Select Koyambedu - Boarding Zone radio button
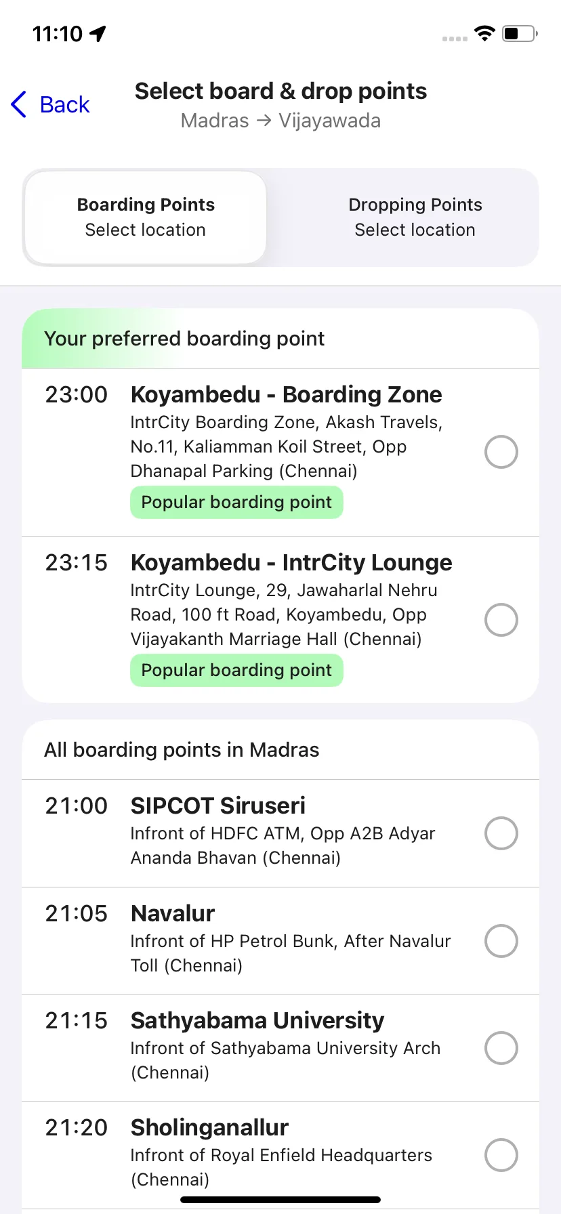This screenshot has height=1214, width=561. point(501,452)
